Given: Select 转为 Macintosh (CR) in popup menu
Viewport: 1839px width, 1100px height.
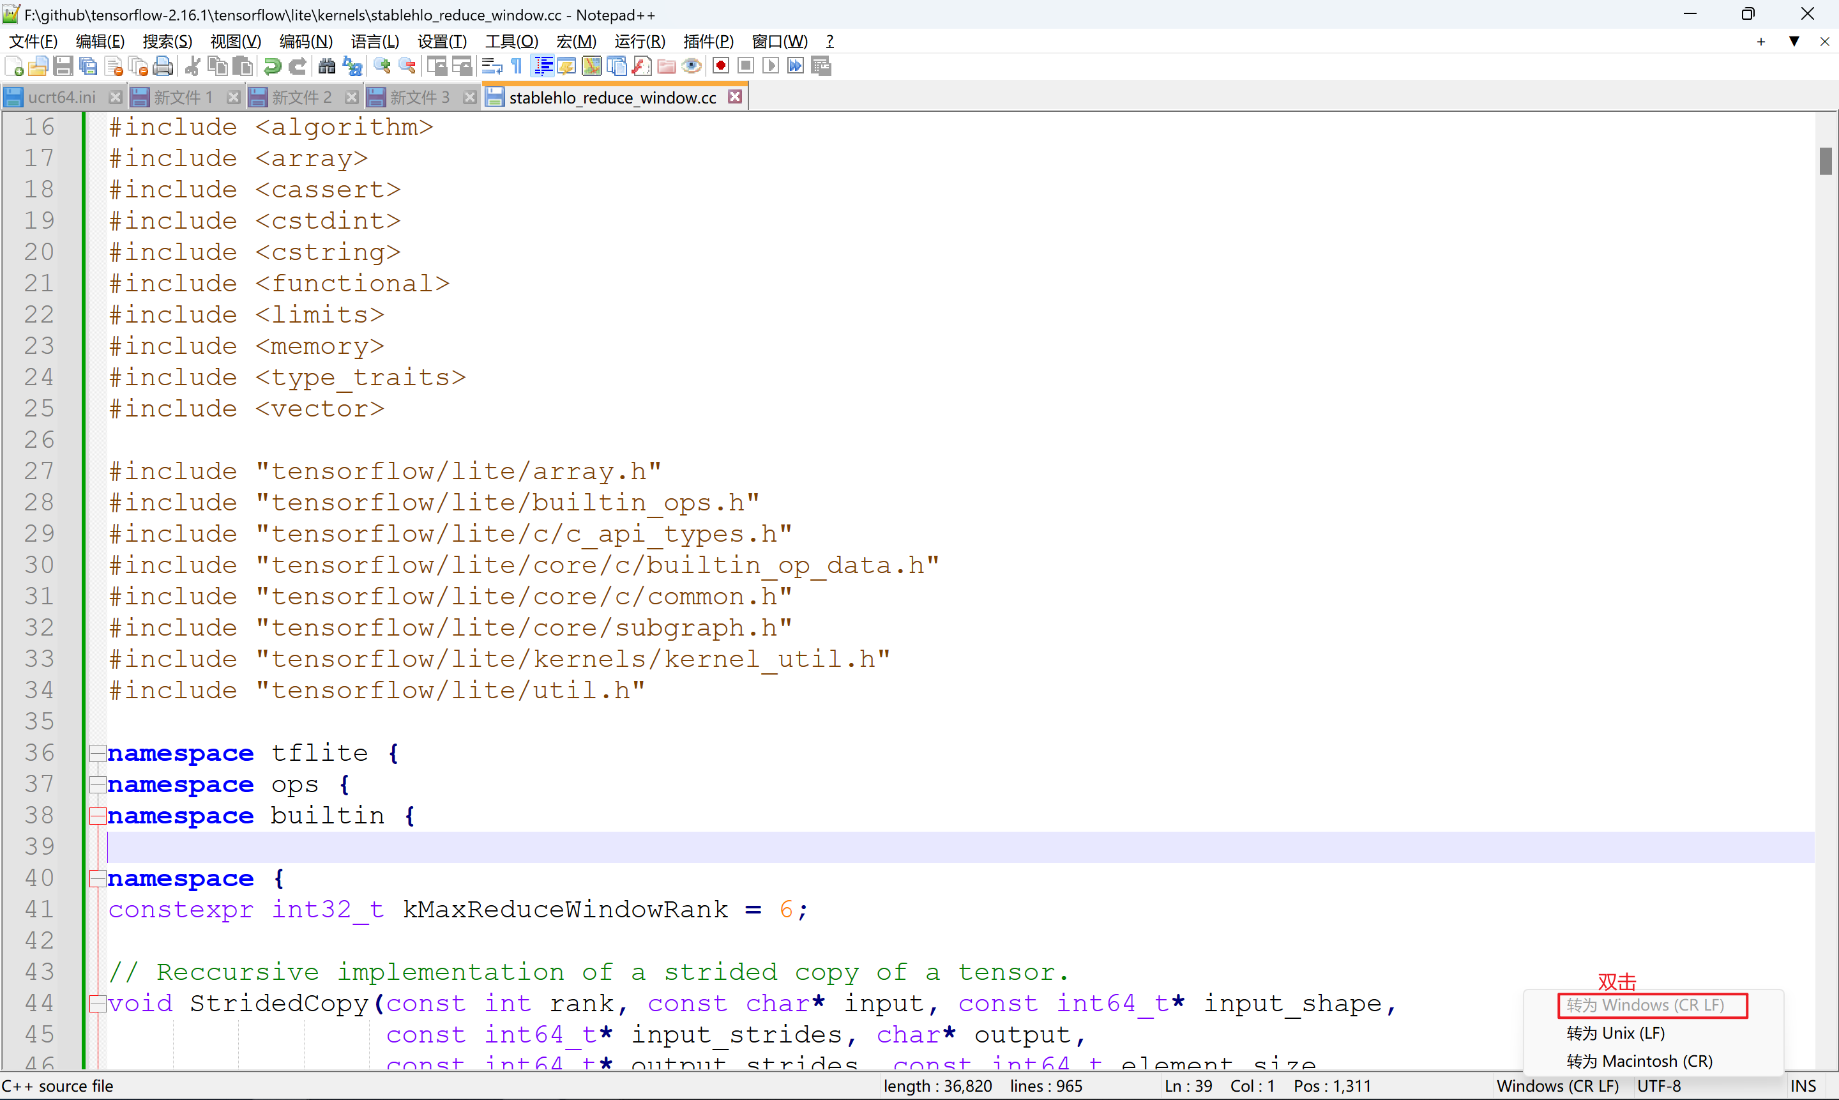Looking at the screenshot, I should coord(1639,1062).
